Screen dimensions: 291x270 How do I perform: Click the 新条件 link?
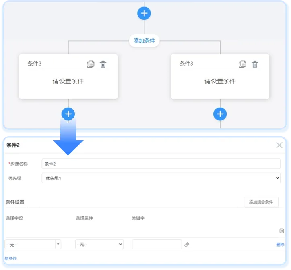tap(11, 258)
